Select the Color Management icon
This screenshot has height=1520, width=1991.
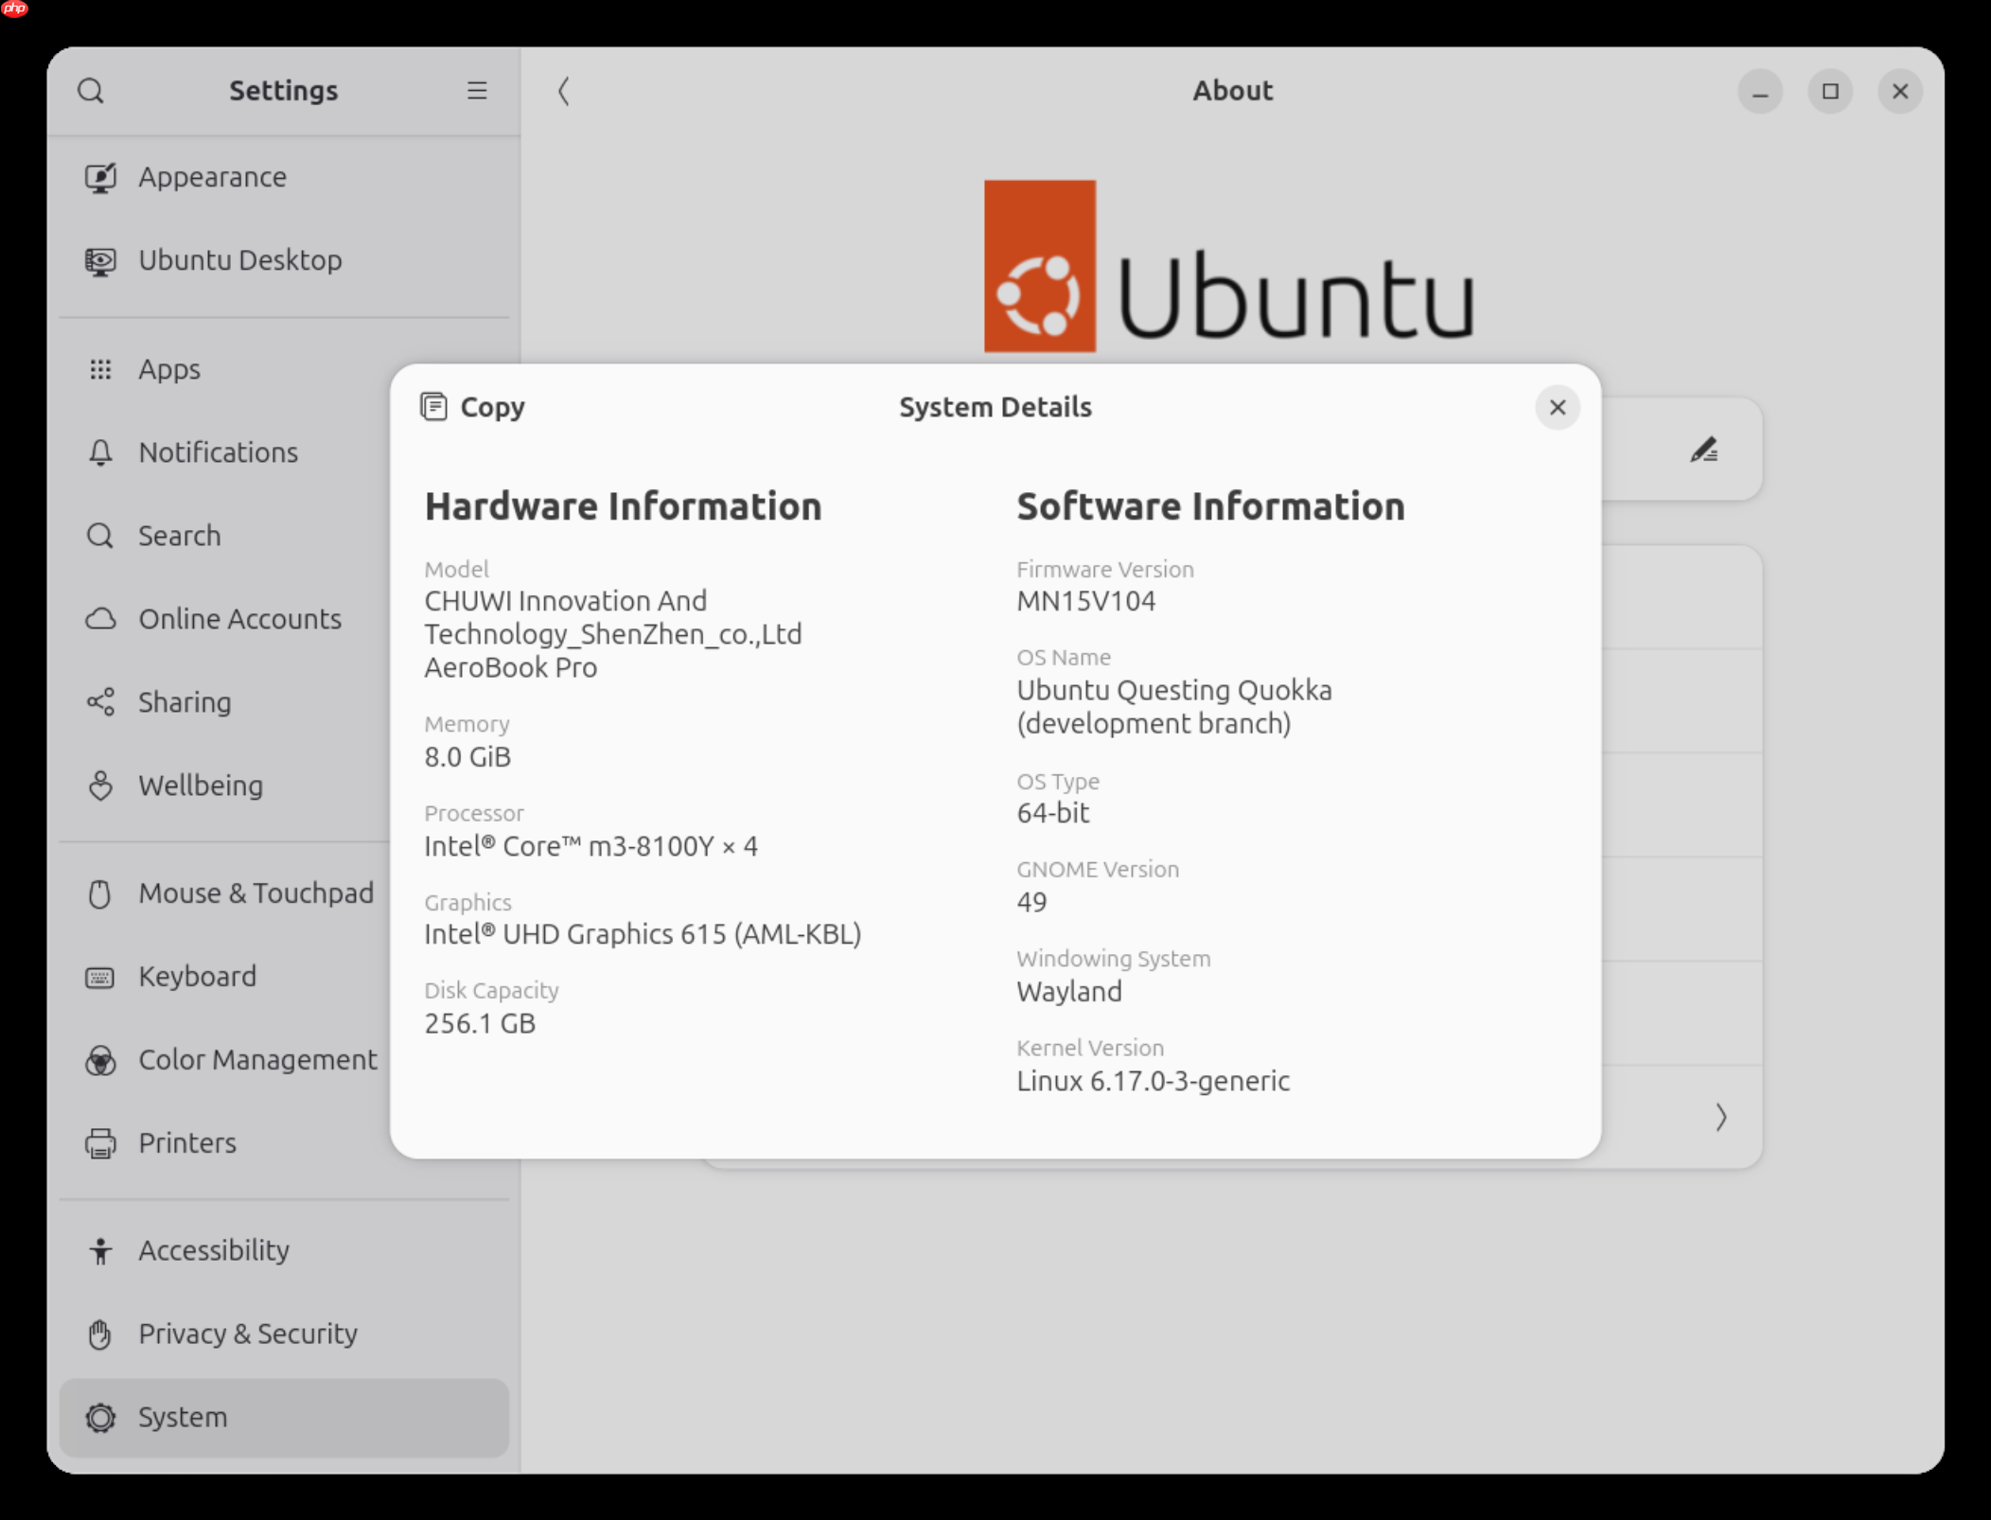click(x=100, y=1060)
